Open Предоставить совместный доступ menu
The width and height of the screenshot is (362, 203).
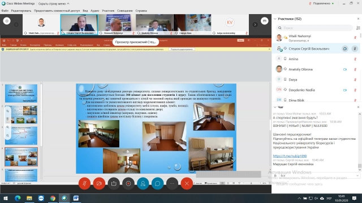point(57,11)
